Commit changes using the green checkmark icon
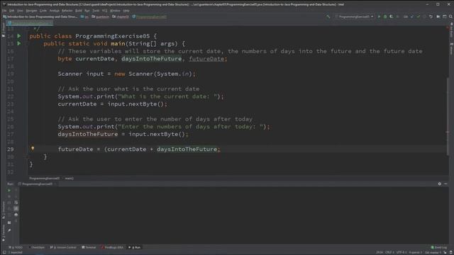Viewport: 454px width, 255px height. tap(418, 17)
